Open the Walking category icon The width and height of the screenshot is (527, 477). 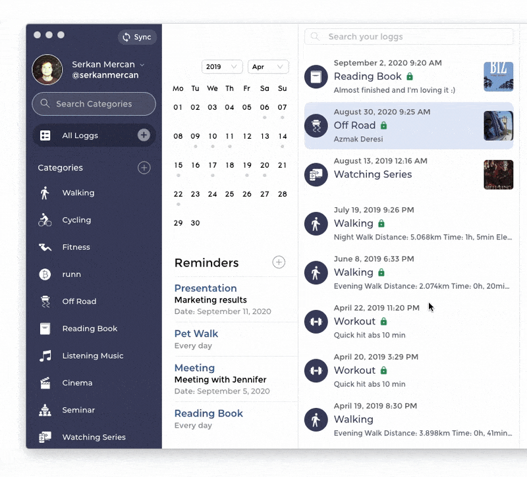[x=45, y=193]
